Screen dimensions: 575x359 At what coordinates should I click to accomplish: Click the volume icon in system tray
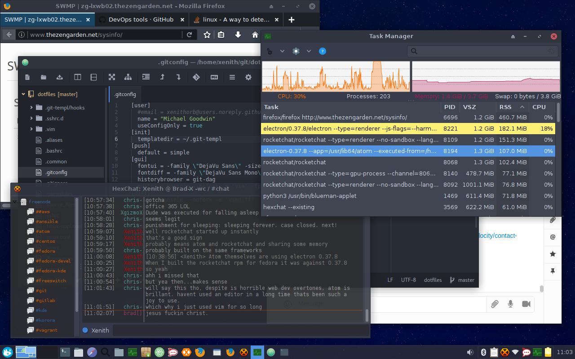pyautogui.click(x=470, y=352)
